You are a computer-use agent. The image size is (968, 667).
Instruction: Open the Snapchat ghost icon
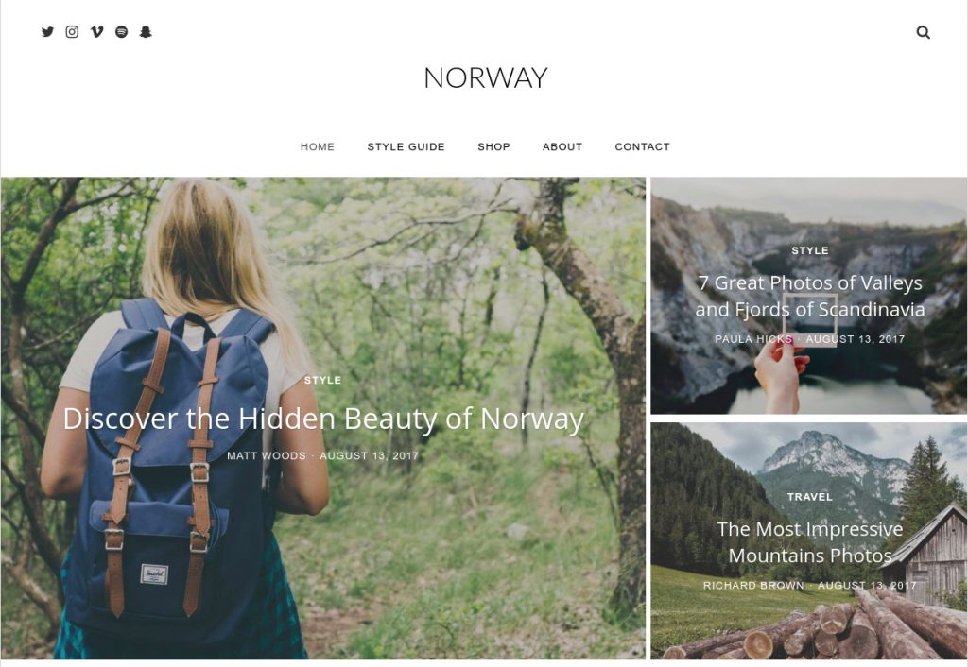pyautogui.click(x=146, y=32)
